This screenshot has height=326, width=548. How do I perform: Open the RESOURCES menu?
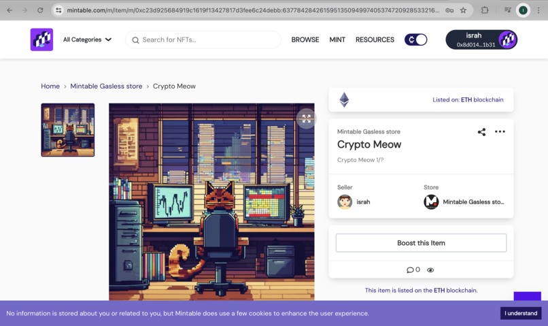[375, 39]
